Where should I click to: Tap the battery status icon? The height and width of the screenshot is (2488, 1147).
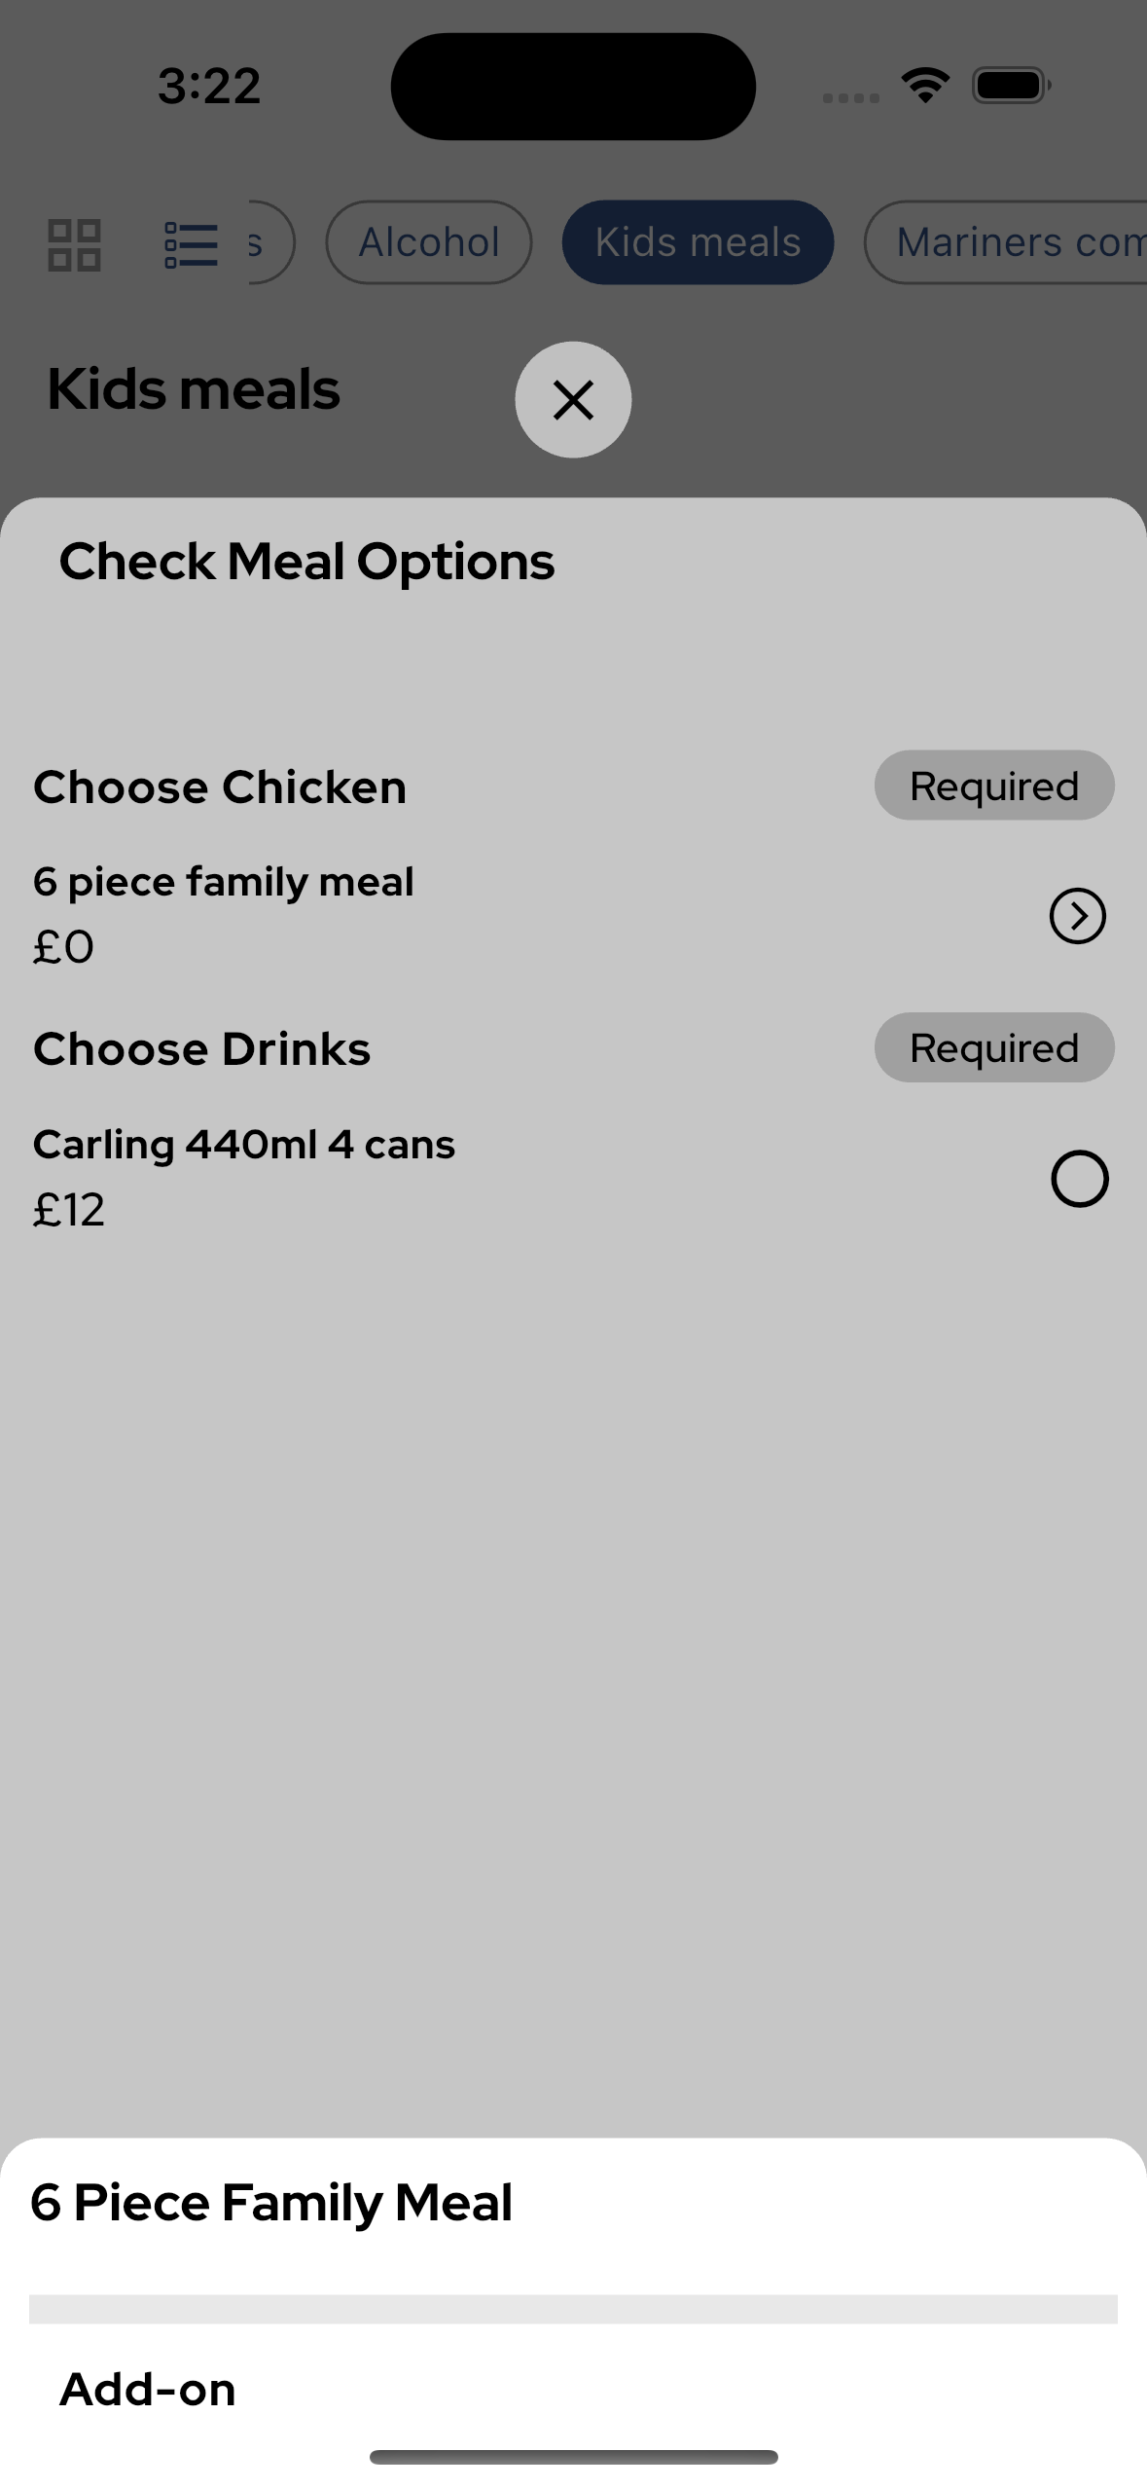coord(1011,86)
